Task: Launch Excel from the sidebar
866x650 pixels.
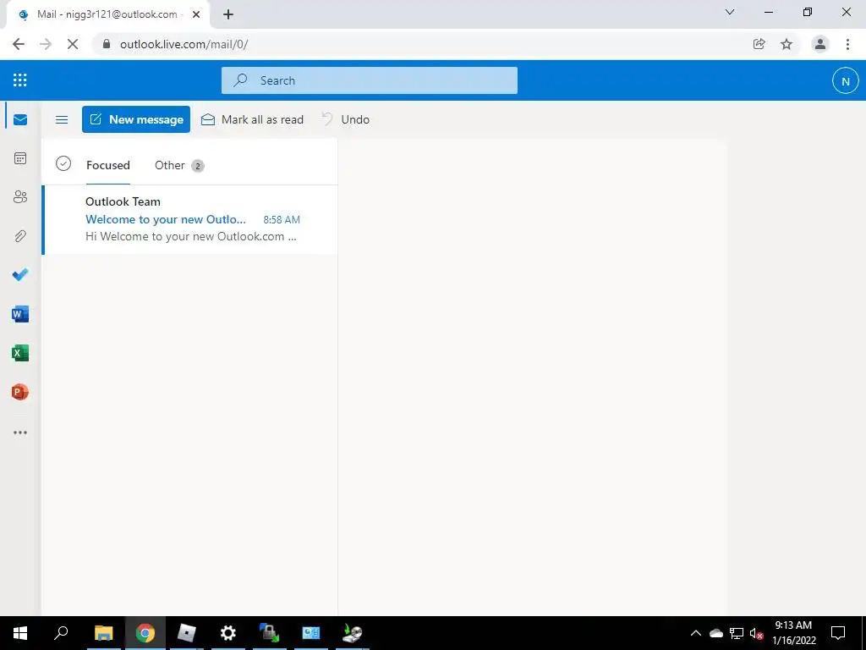Action: point(20,353)
